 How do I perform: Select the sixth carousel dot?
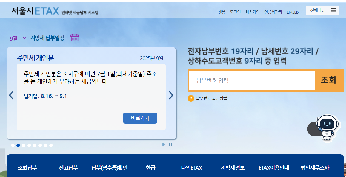pos(40,145)
